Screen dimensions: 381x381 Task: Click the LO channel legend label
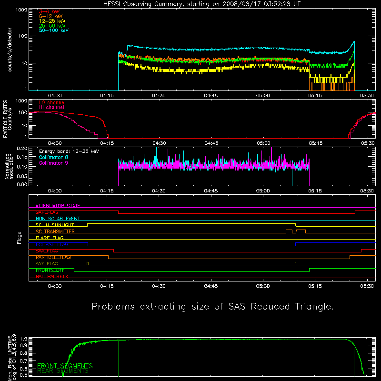(52, 102)
